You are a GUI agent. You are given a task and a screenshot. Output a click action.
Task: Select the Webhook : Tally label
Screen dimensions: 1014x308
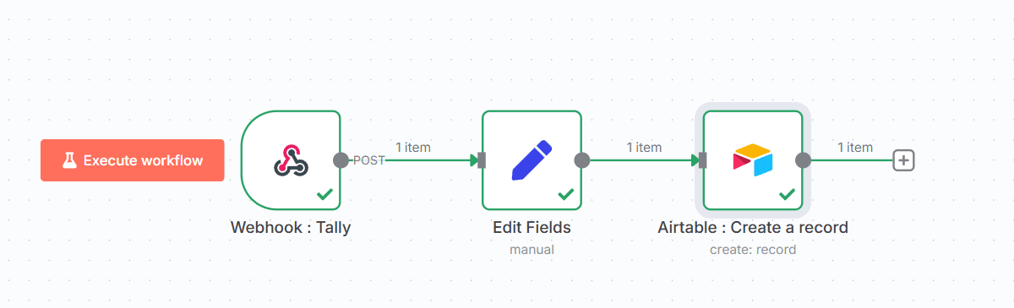pyautogui.click(x=291, y=228)
